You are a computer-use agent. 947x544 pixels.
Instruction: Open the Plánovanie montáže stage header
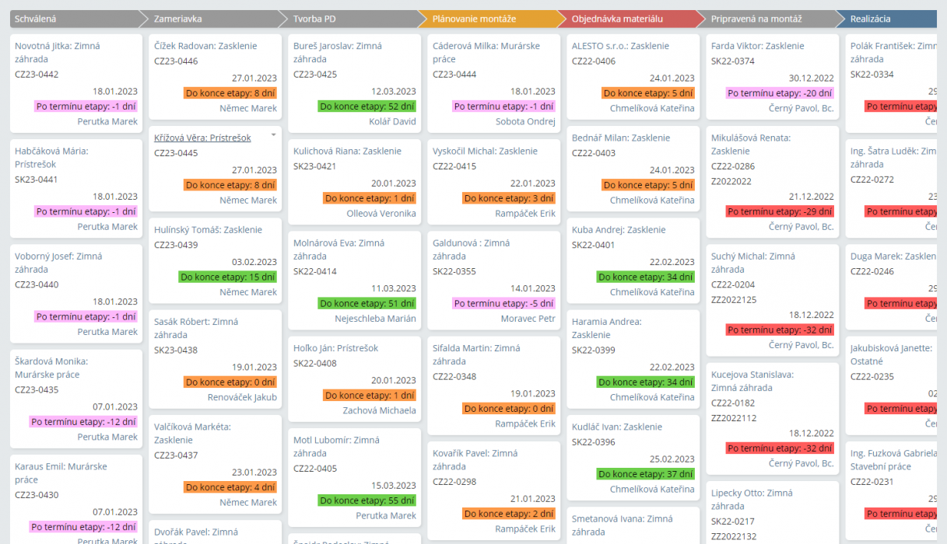point(493,19)
